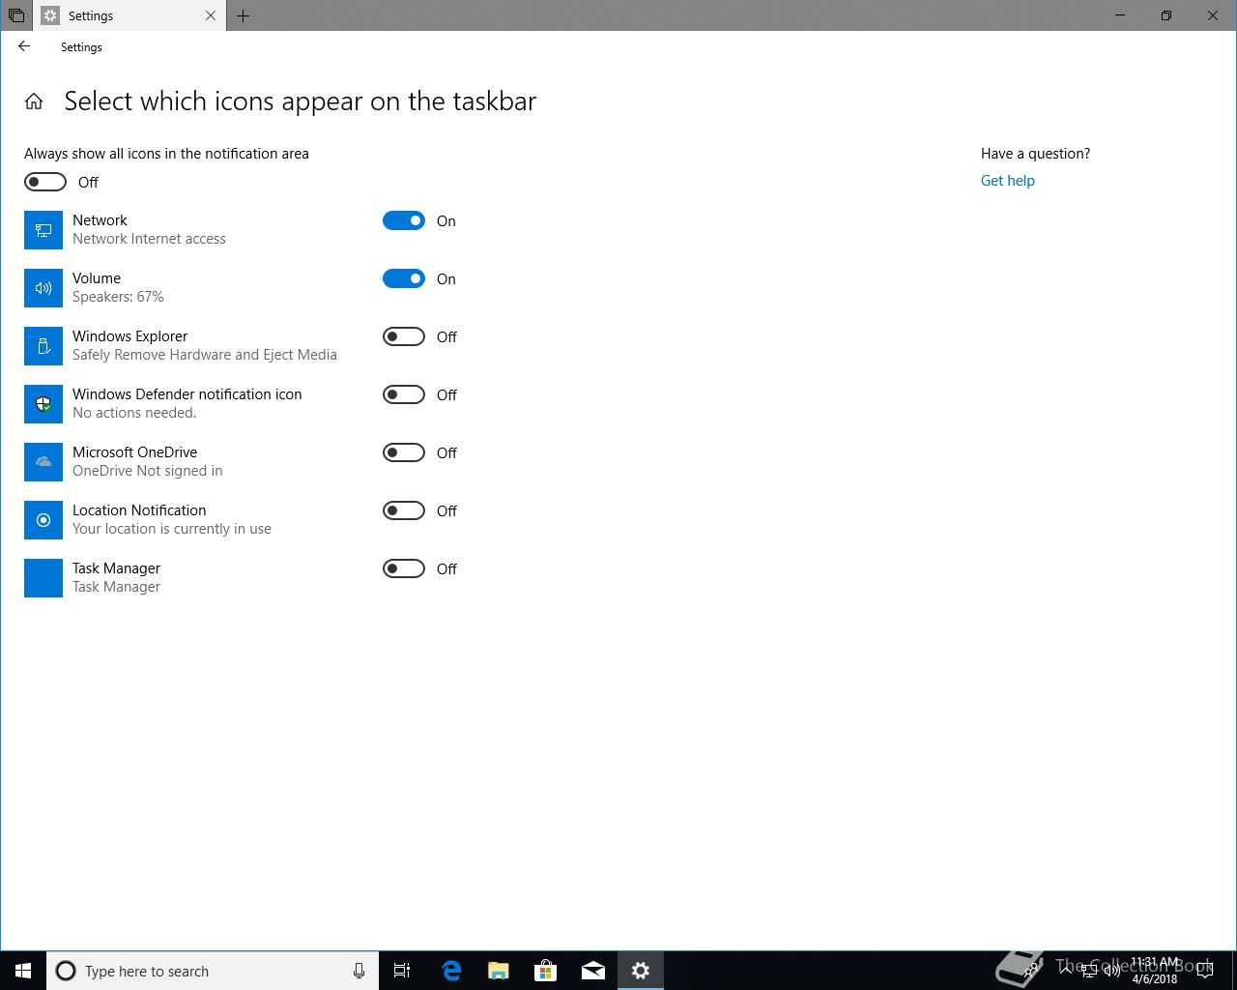1237x990 pixels.
Task: Click the 'Windows Defender notification icon' label
Action: tap(187, 394)
